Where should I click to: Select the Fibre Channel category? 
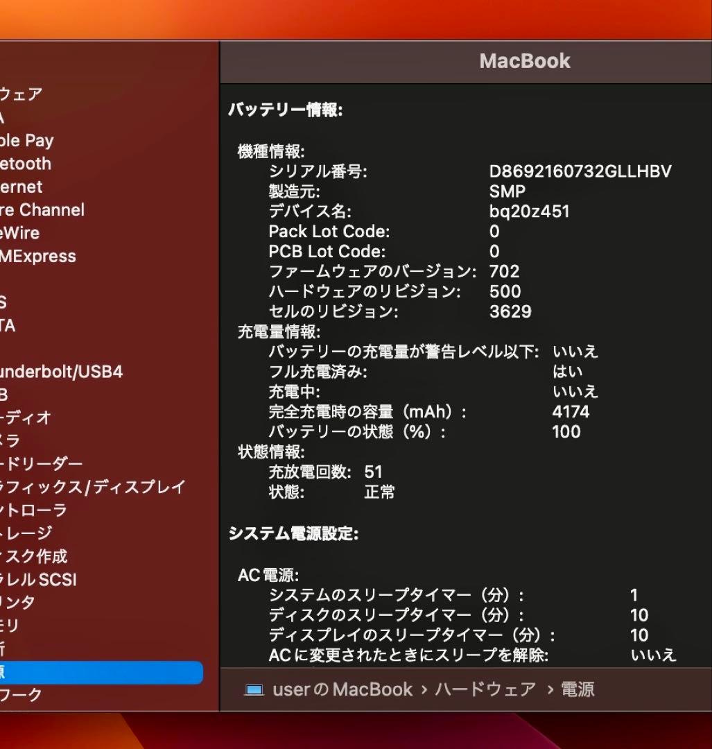point(42,210)
